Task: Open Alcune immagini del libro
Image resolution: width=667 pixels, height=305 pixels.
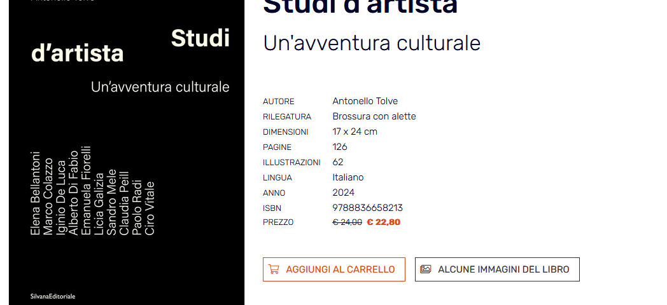Action: [x=497, y=269]
